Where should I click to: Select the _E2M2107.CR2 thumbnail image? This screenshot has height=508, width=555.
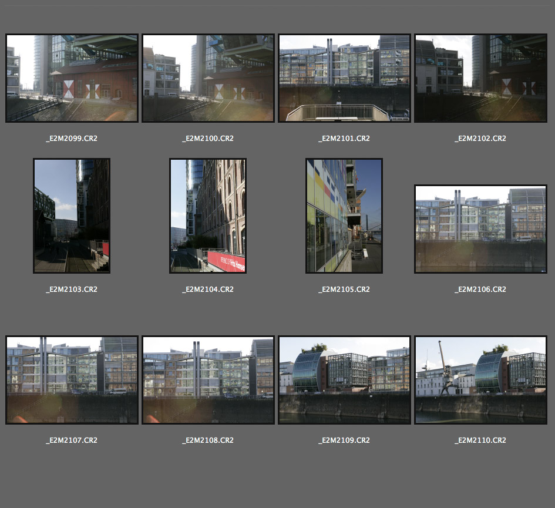tap(72, 380)
